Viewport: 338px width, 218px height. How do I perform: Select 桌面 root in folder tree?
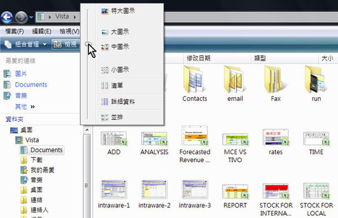tap(21, 130)
